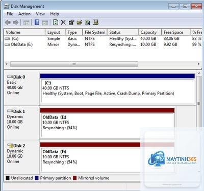
Task: Click the drive icon beside OldData (E:) row
Action: [8, 44]
